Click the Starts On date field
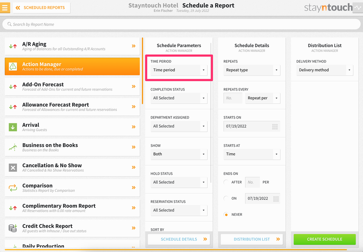 pos(252,126)
